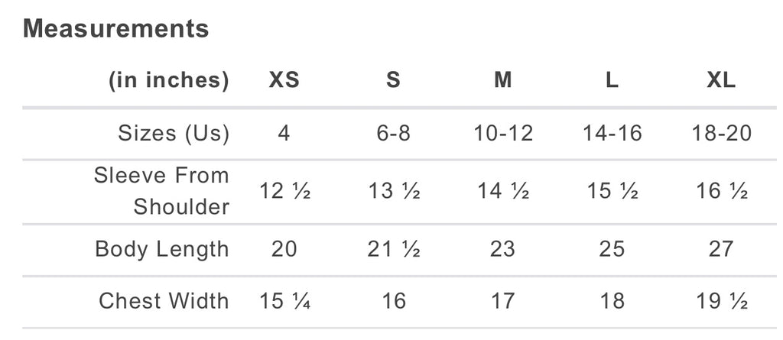Click the 21 ½ body length value
This screenshot has height=340, width=783.
(x=393, y=249)
